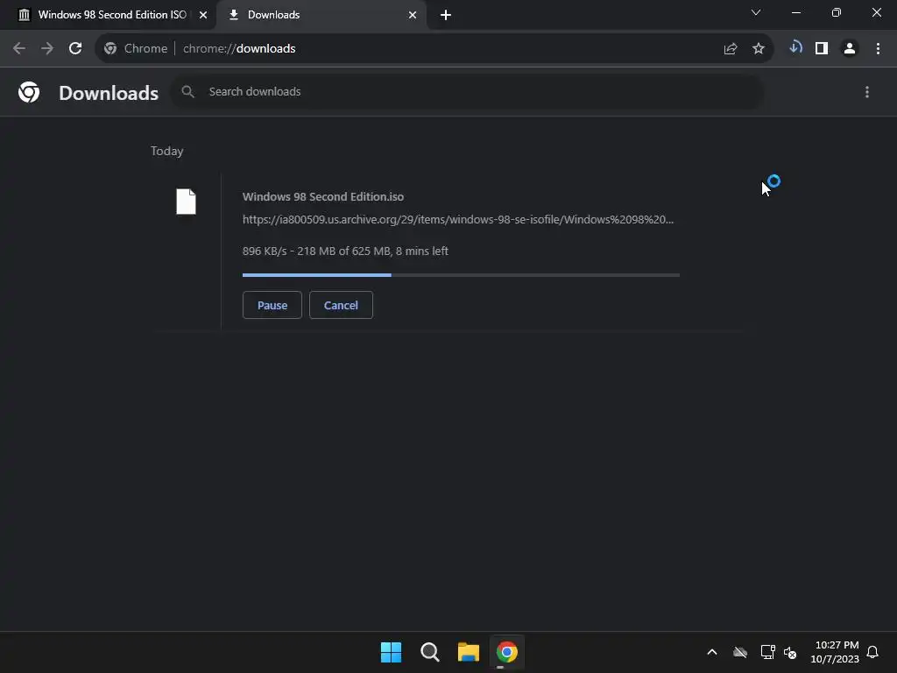The width and height of the screenshot is (897, 673).
Task: Click the Today date heading
Action: tap(167, 151)
